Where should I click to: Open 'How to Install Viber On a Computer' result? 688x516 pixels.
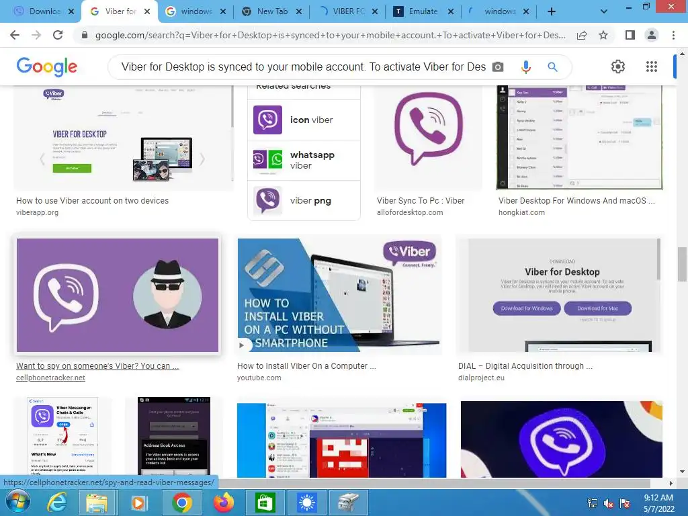(306, 366)
